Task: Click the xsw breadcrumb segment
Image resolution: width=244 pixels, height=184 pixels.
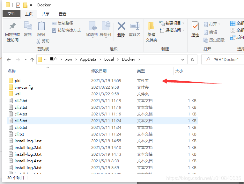Action: click(69, 59)
